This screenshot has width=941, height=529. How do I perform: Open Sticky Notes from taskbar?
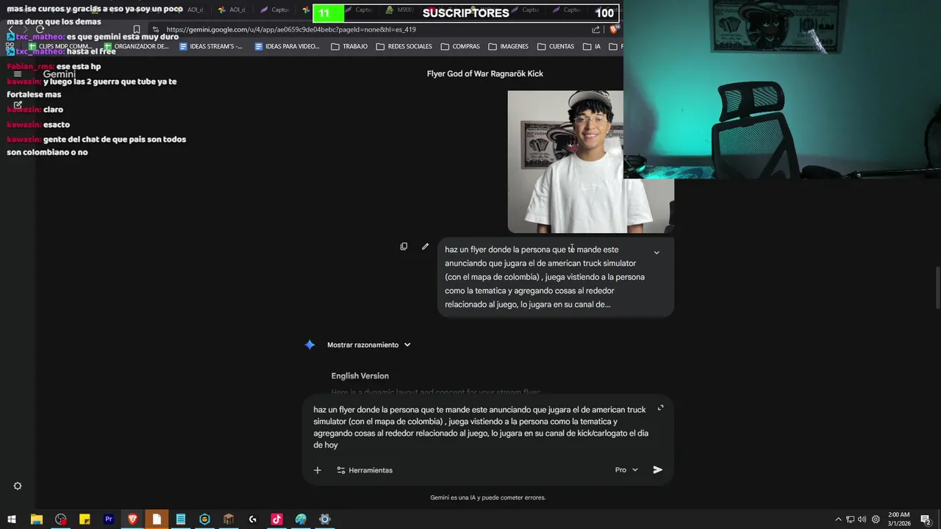coord(85,519)
